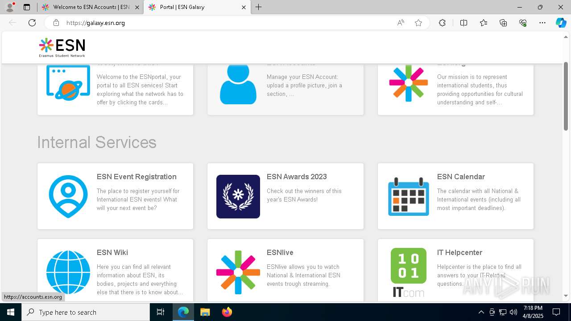
Task: Click the ESN.org star logo icon
Action: click(409, 83)
